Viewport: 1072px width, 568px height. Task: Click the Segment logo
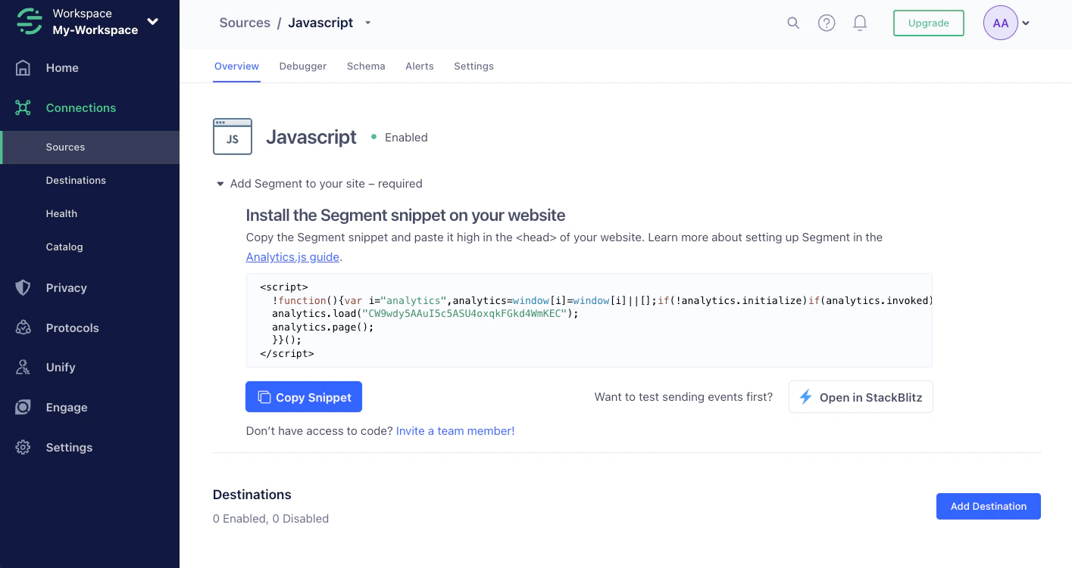29,21
